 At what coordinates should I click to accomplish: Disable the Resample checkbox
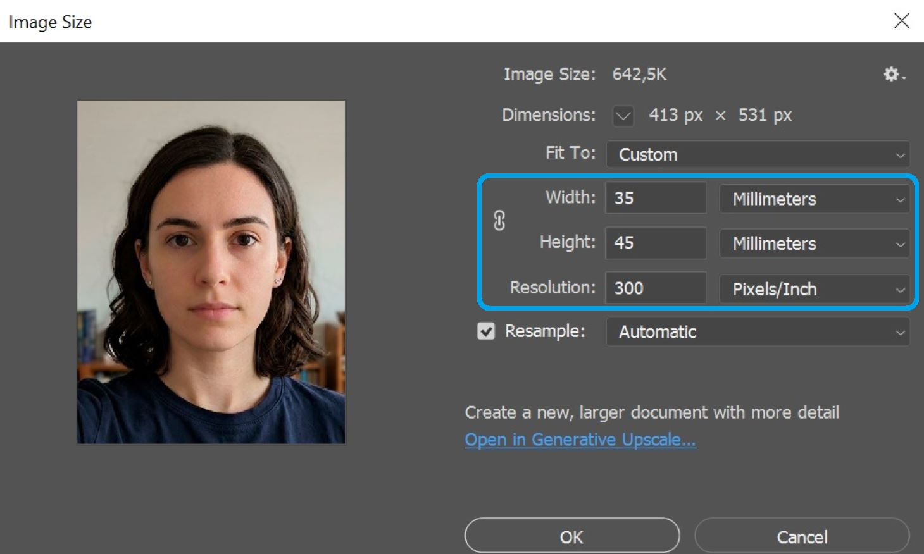tap(485, 331)
